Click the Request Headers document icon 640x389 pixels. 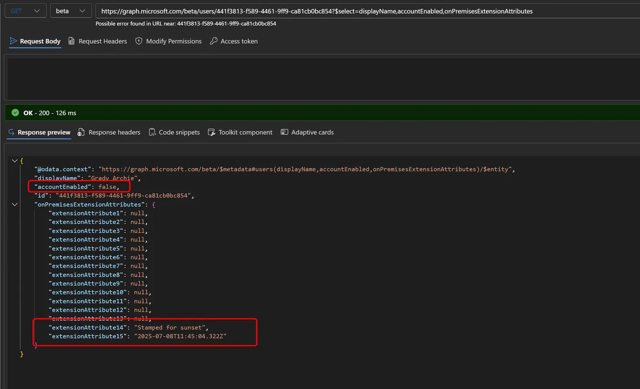click(71, 41)
